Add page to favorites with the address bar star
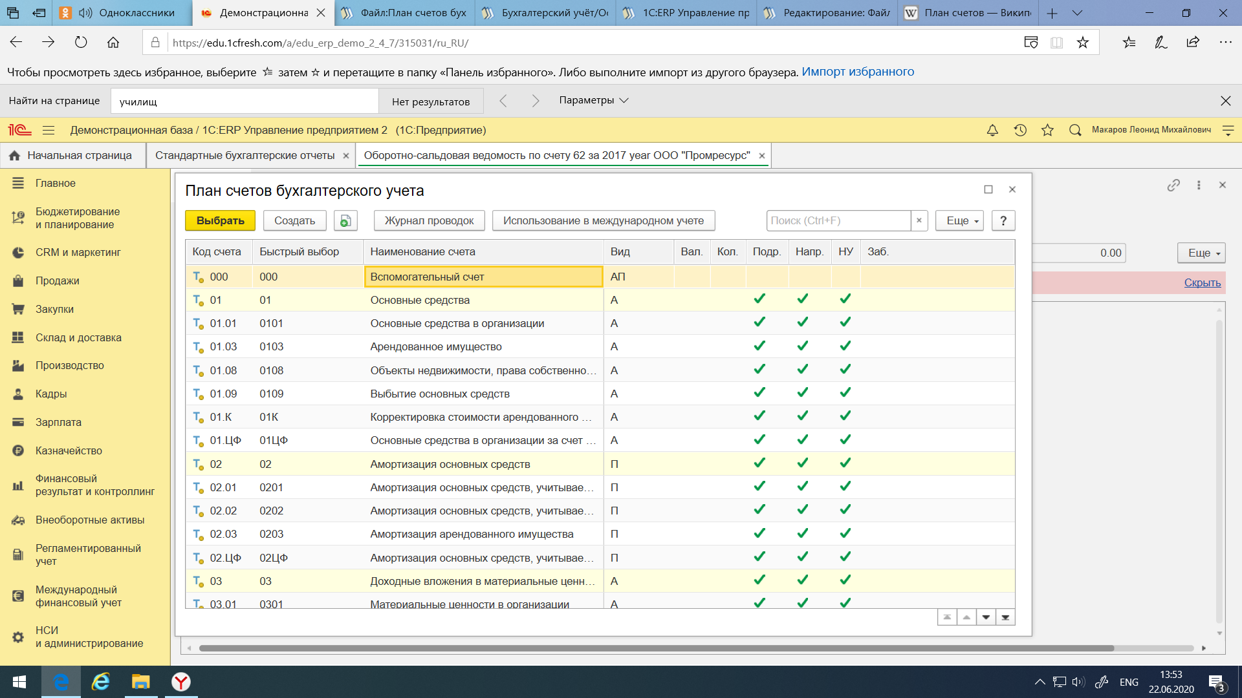 pos(1083,43)
